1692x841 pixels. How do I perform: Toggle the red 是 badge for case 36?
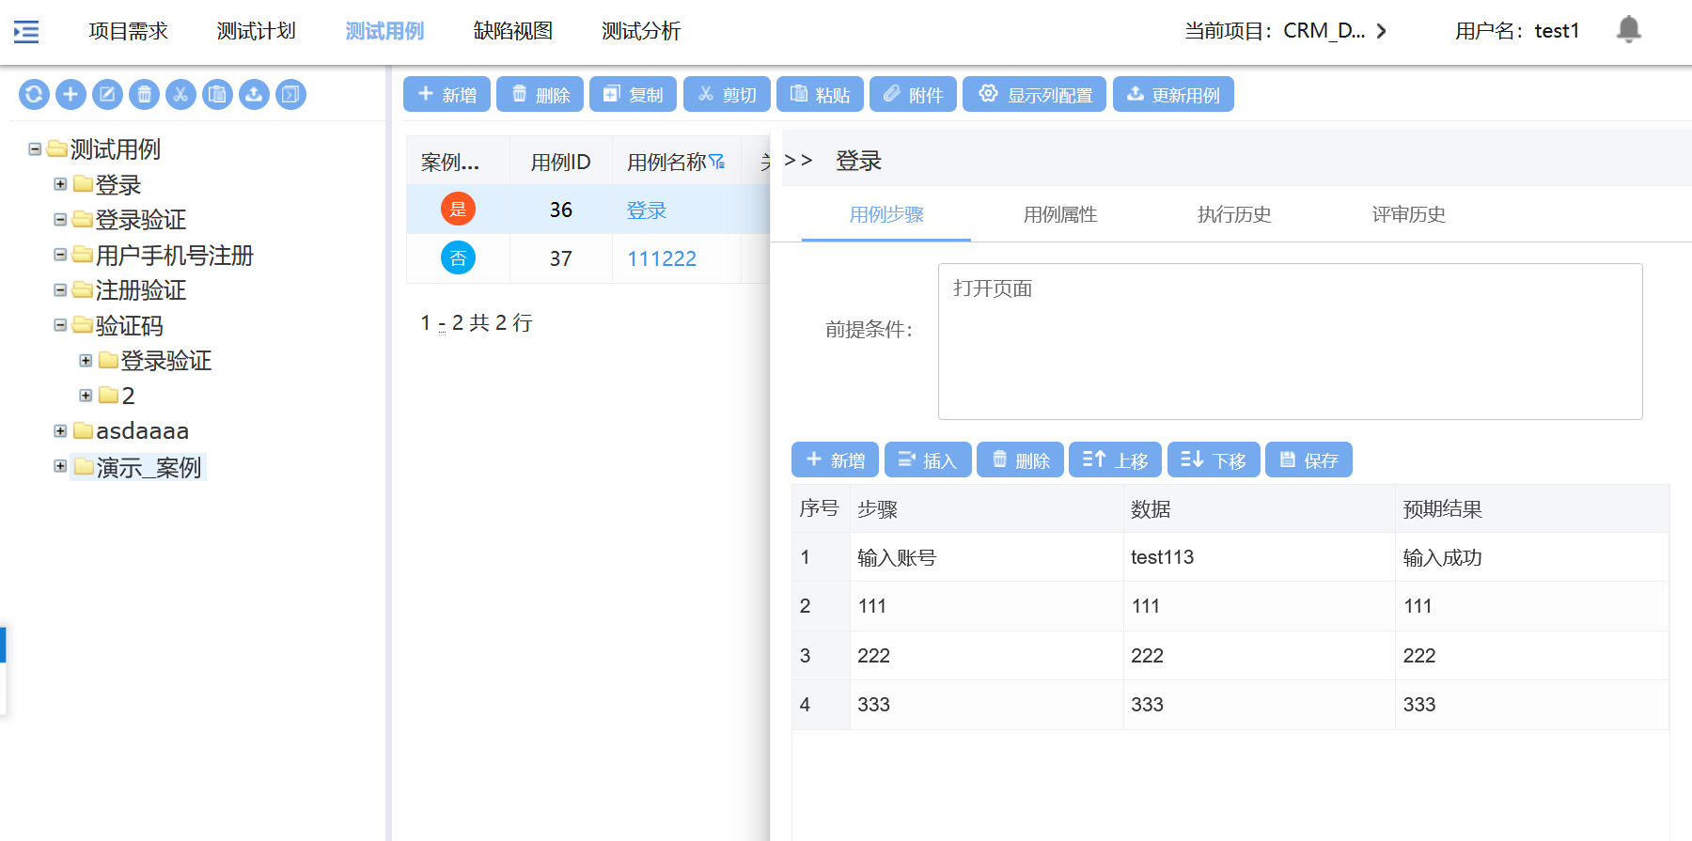[x=458, y=209]
